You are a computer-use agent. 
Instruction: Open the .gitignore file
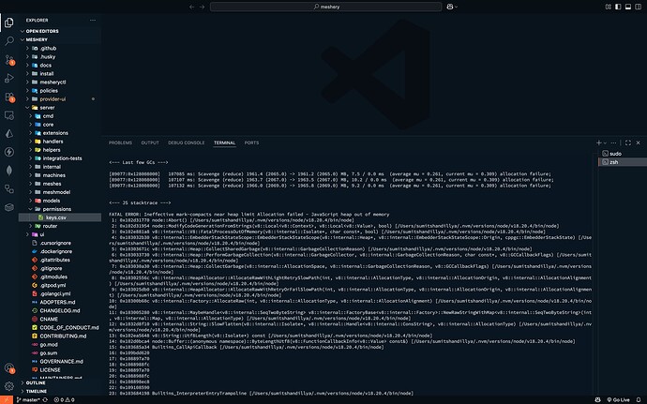60,268
